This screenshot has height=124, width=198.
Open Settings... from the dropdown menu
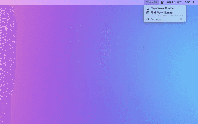157,19
